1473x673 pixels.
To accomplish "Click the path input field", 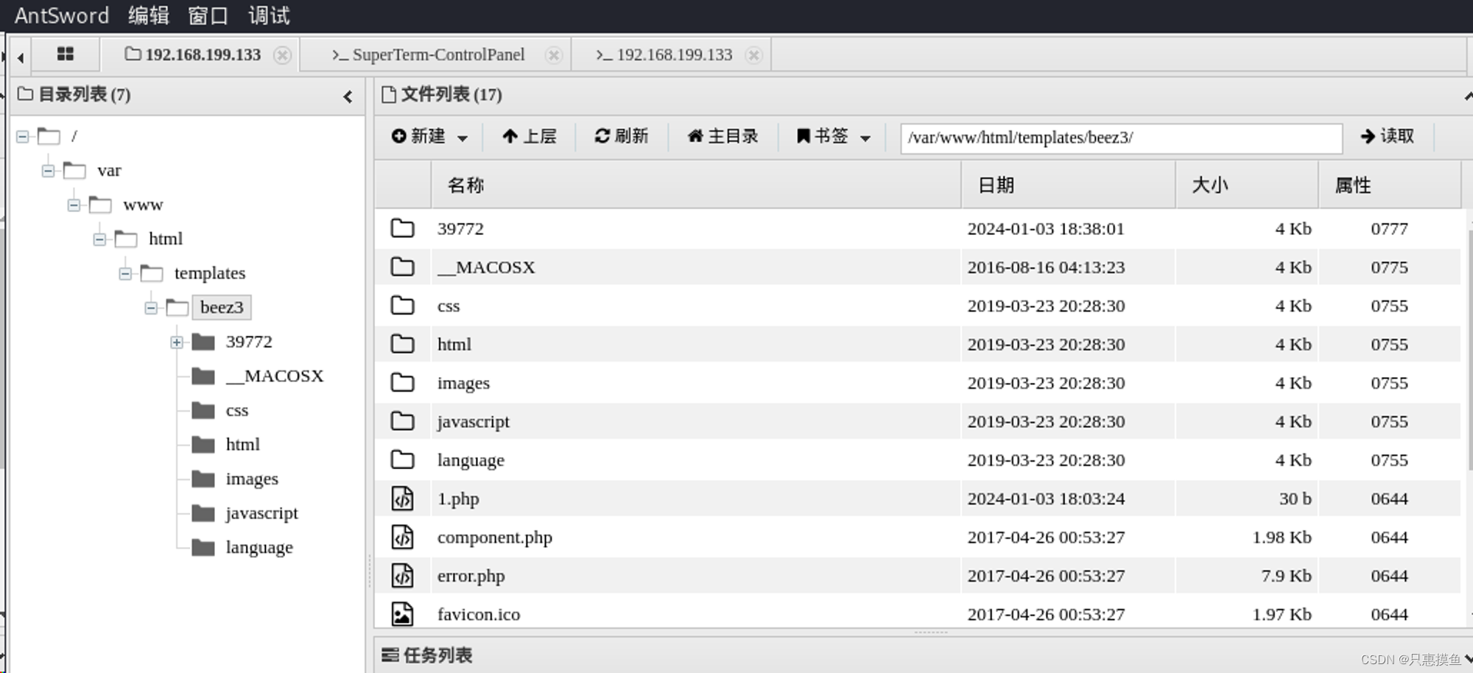I will click(1121, 138).
